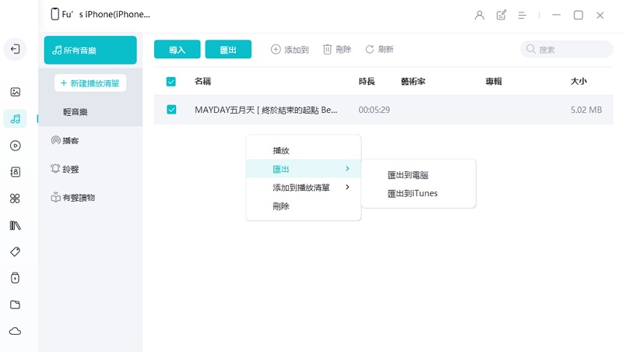
Task: Open the cloud icon in the sidebar
Action: pyautogui.click(x=15, y=331)
